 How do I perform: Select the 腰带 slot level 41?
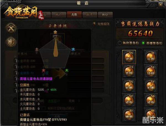(129, 115)
